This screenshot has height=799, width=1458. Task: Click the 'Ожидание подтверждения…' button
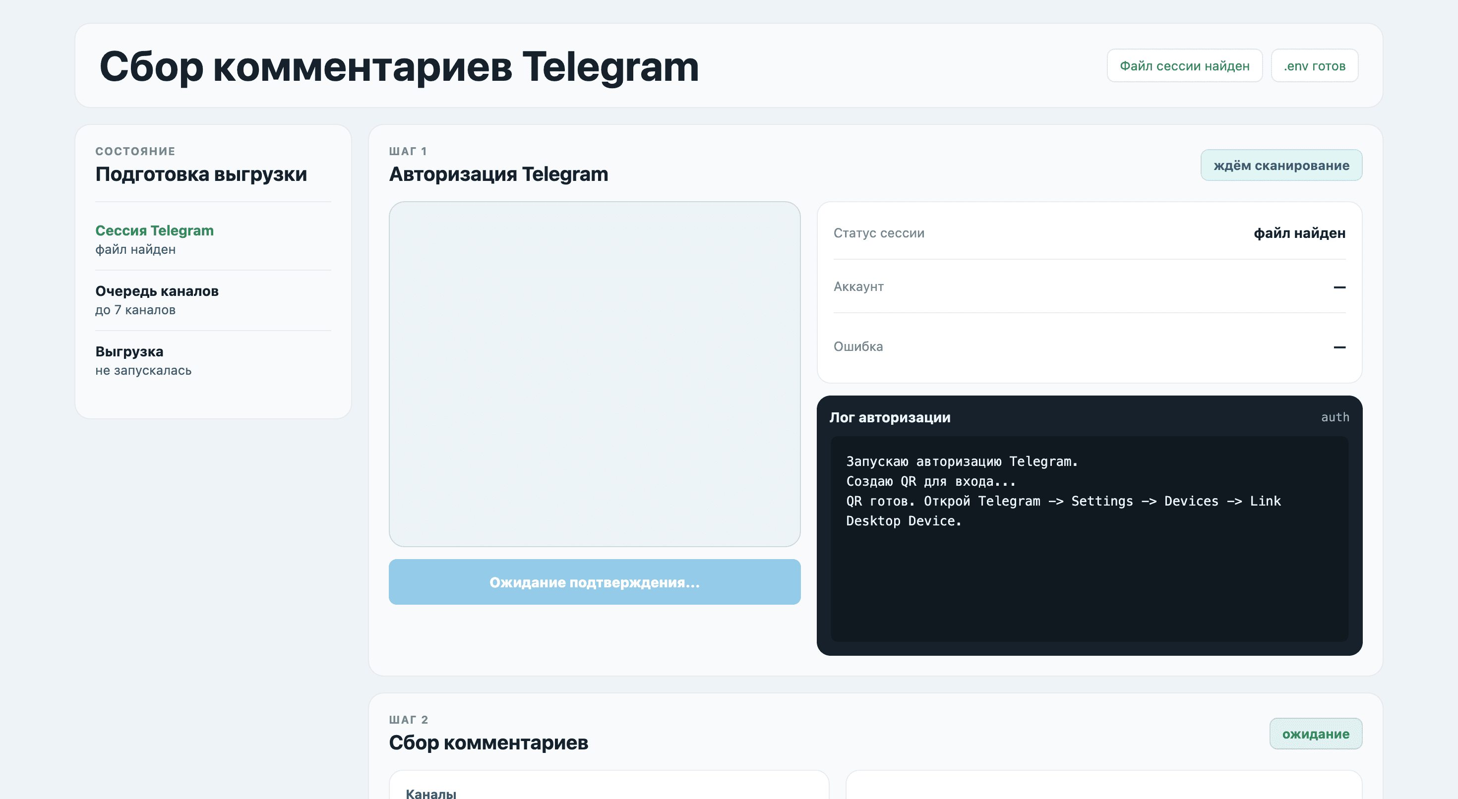point(594,582)
